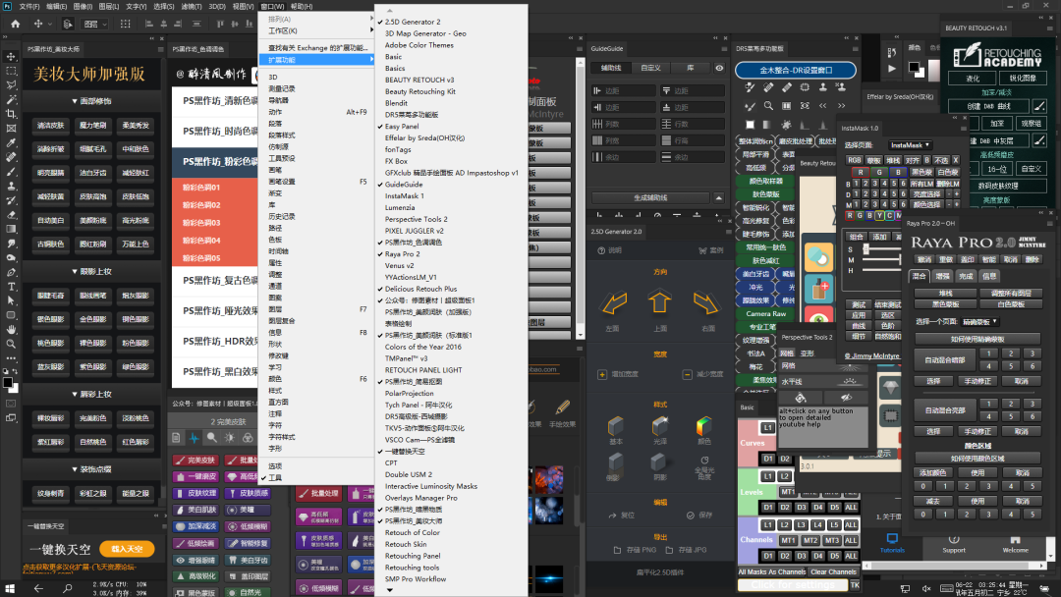Click the taskbar search magnifier

tap(68, 589)
